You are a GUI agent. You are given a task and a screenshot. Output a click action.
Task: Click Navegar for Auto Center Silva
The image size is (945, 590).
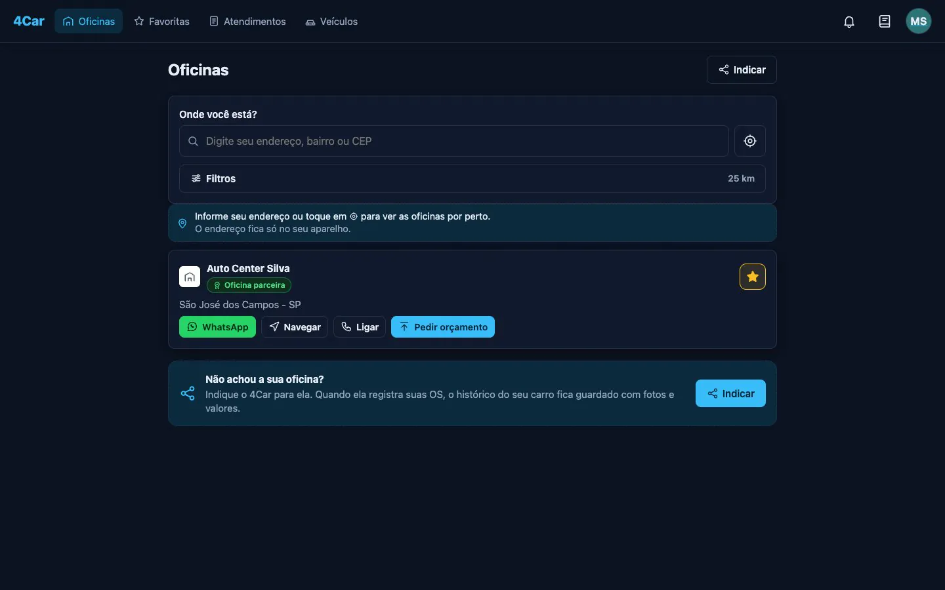click(295, 327)
